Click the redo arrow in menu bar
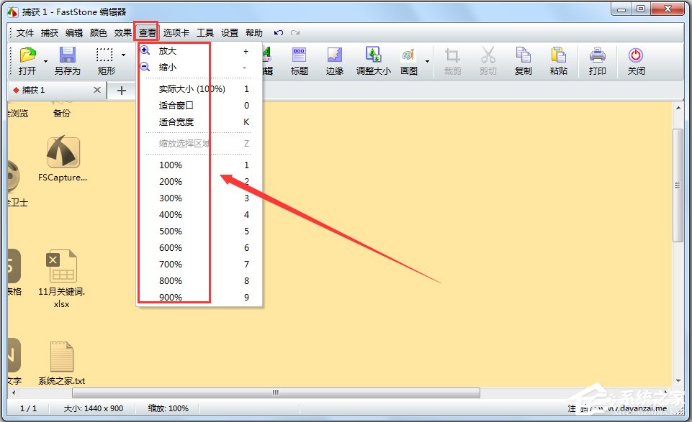692x422 pixels. pos(295,32)
